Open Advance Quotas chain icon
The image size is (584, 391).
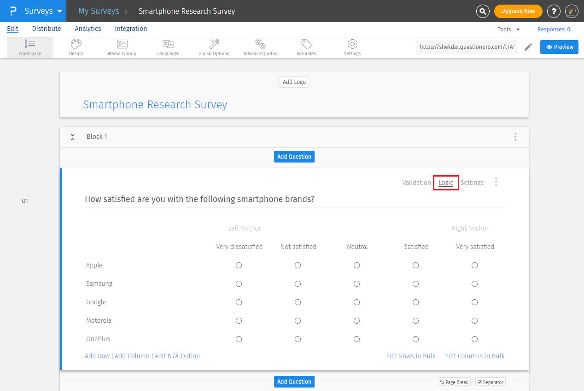click(x=260, y=44)
